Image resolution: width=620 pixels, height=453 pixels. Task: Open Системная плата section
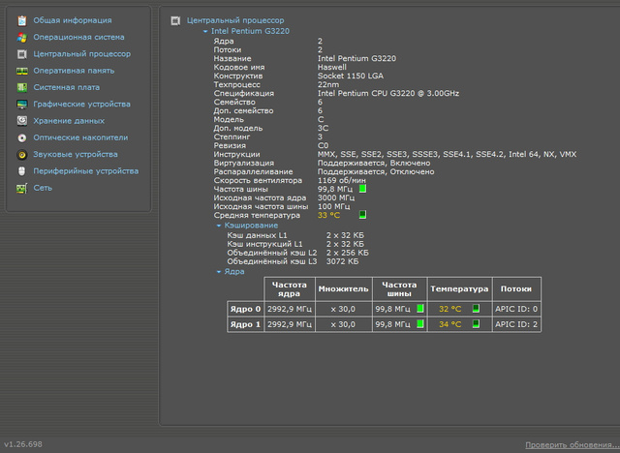tap(67, 87)
